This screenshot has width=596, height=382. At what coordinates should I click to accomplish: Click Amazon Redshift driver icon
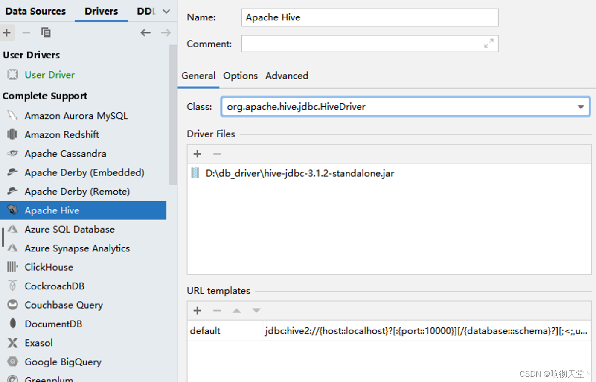point(13,134)
